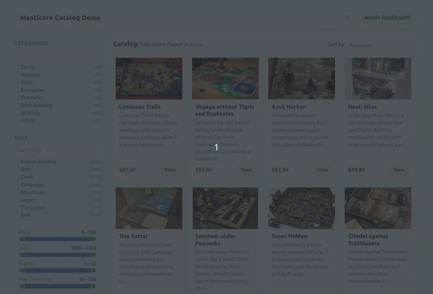Open the Citadel against Trailblazers thumbnail

tap(378, 208)
